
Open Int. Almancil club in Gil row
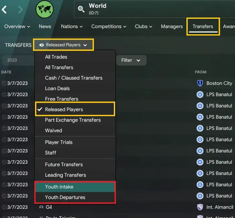click(220, 207)
